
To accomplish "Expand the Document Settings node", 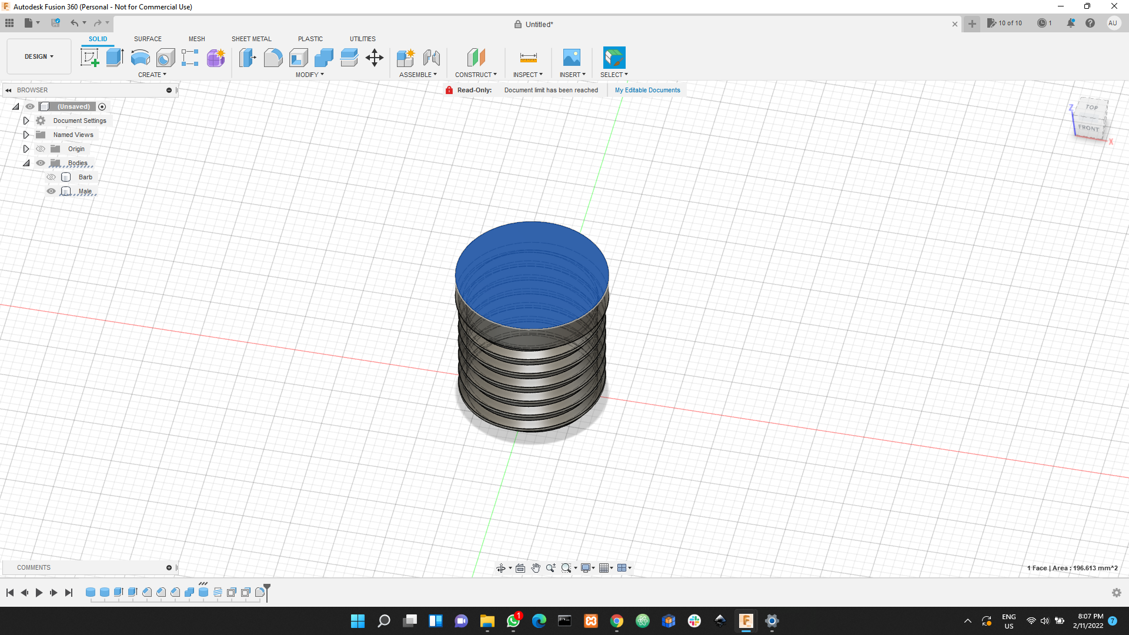I will click(x=26, y=121).
